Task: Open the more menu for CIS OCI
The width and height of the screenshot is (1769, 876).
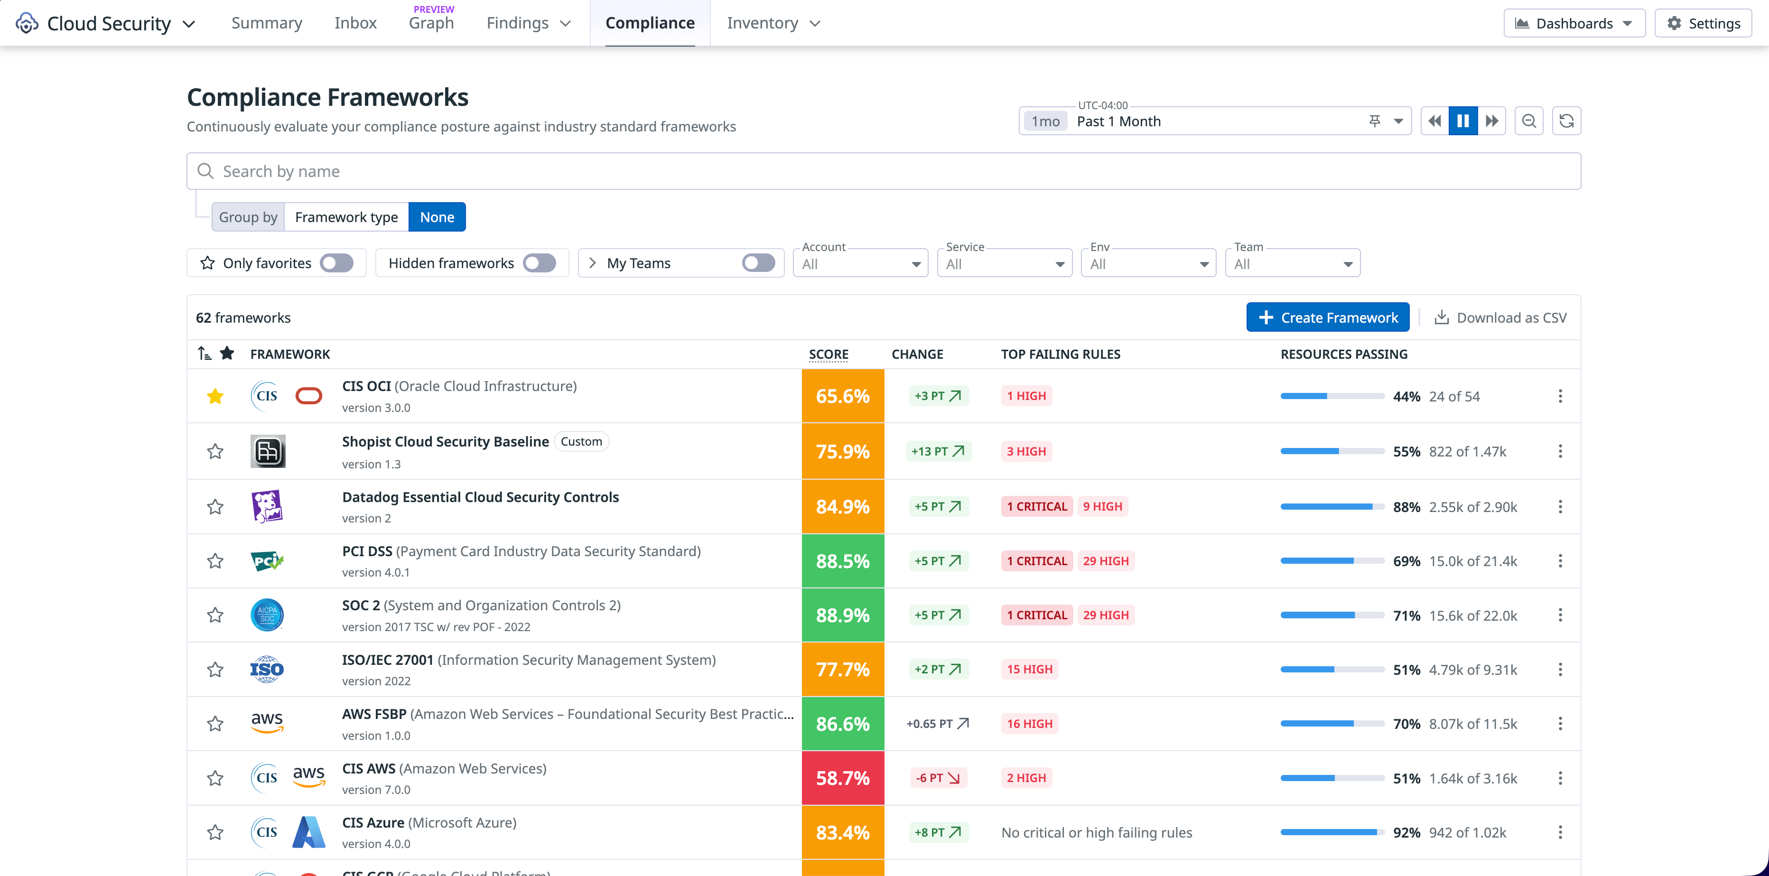Action: (x=1560, y=396)
